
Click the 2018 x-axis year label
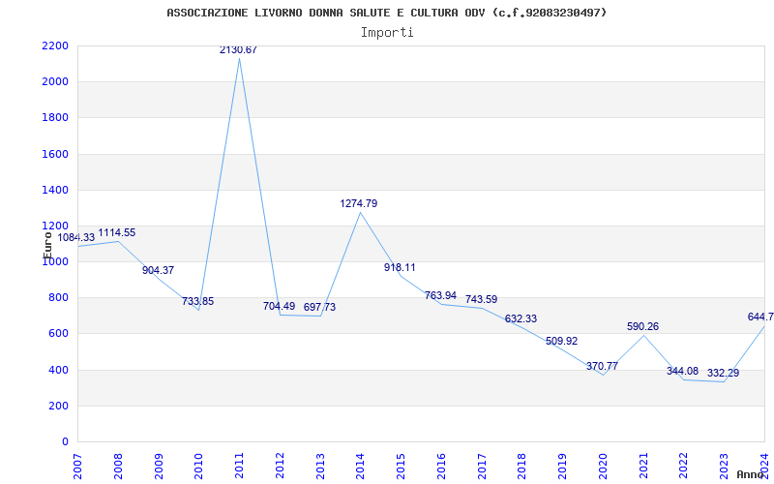[522, 467]
